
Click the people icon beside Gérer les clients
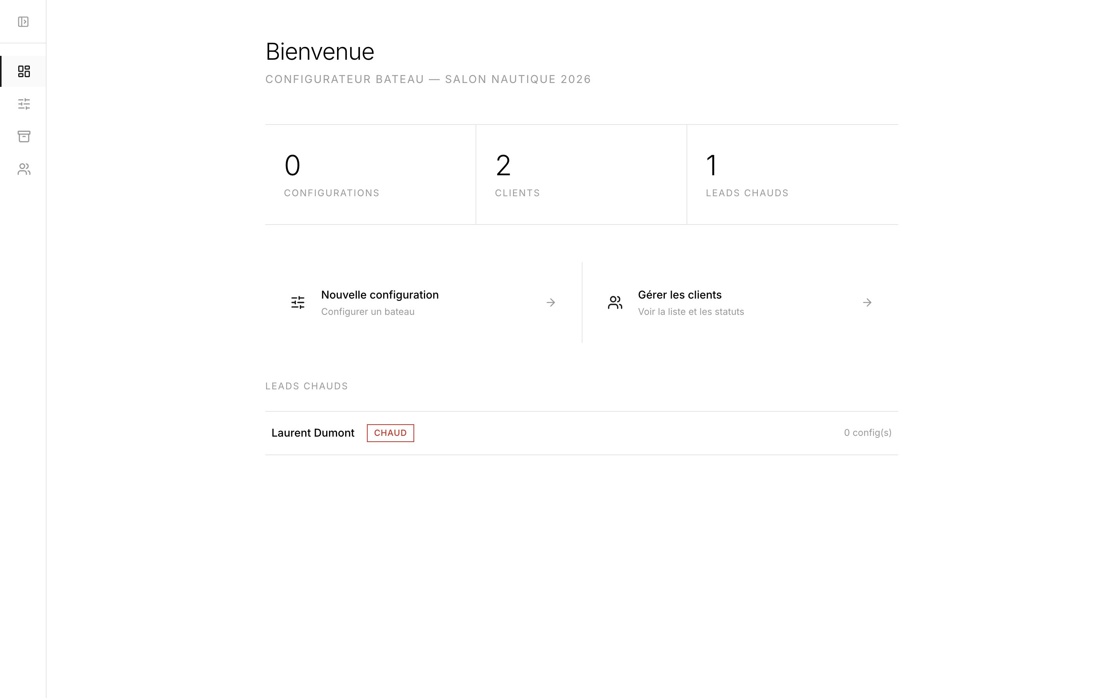615,302
